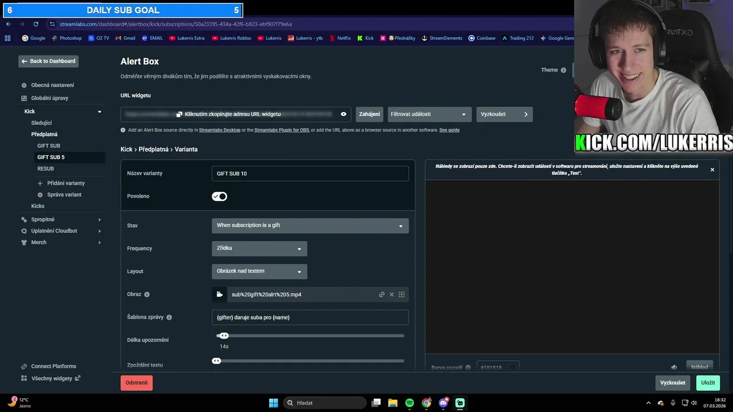733x412 pixels.
Task: Open the Trading 212 bookmark
Action: tap(518, 38)
